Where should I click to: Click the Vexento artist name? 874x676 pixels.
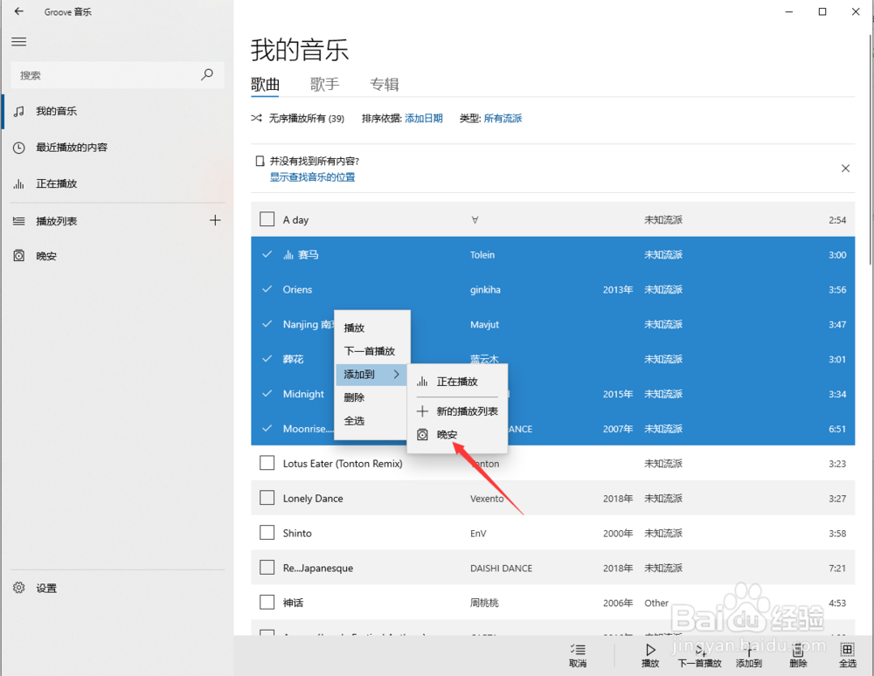pyautogui.click(x=487, y=499)
